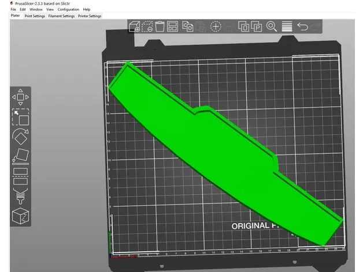Click the Delete all trash icon
The image size is (363, 272).
pos(160,27)
